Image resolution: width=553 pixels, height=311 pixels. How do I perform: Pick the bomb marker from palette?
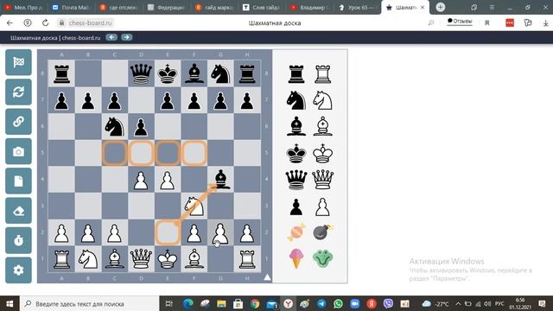point(322,232)
